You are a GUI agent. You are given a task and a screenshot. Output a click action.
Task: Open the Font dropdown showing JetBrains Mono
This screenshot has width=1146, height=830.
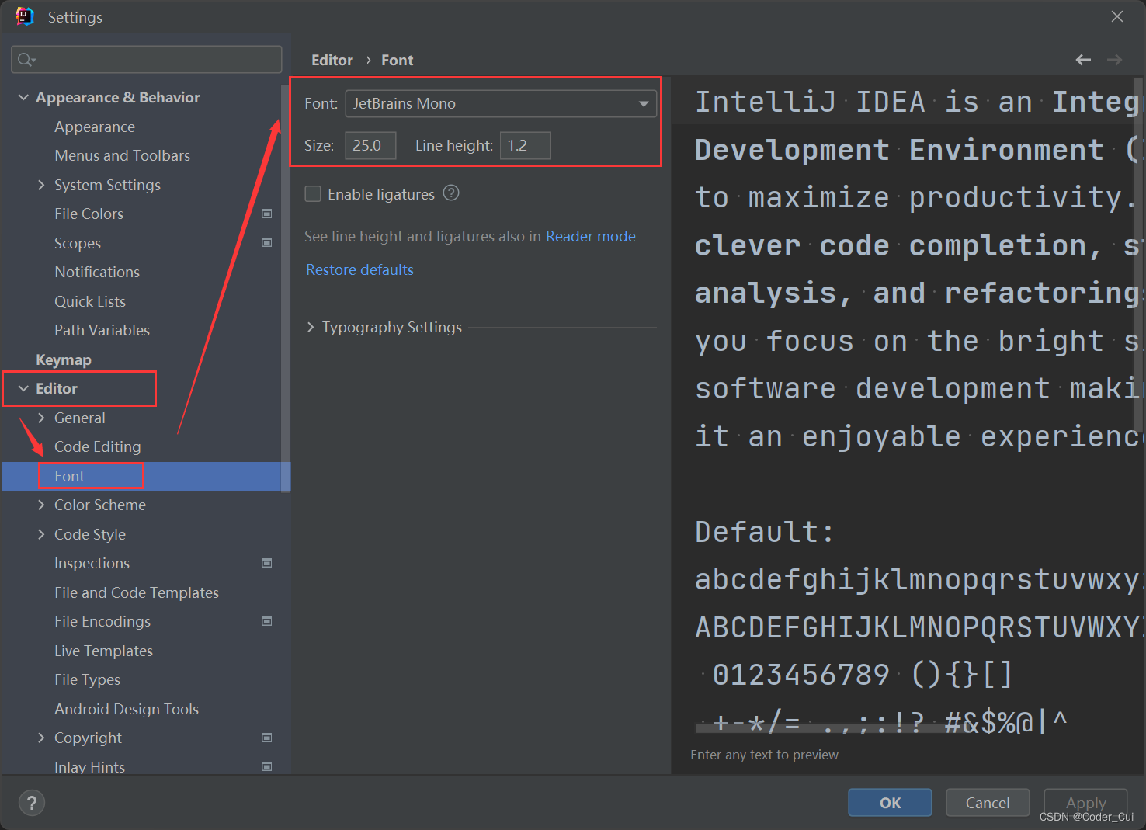pos(501,103)
